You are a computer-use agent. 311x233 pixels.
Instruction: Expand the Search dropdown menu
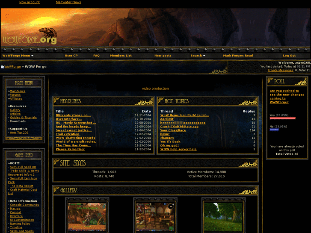point(198,56)
